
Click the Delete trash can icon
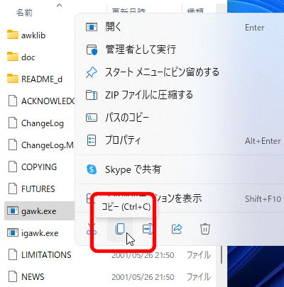(x=205, y=229)
